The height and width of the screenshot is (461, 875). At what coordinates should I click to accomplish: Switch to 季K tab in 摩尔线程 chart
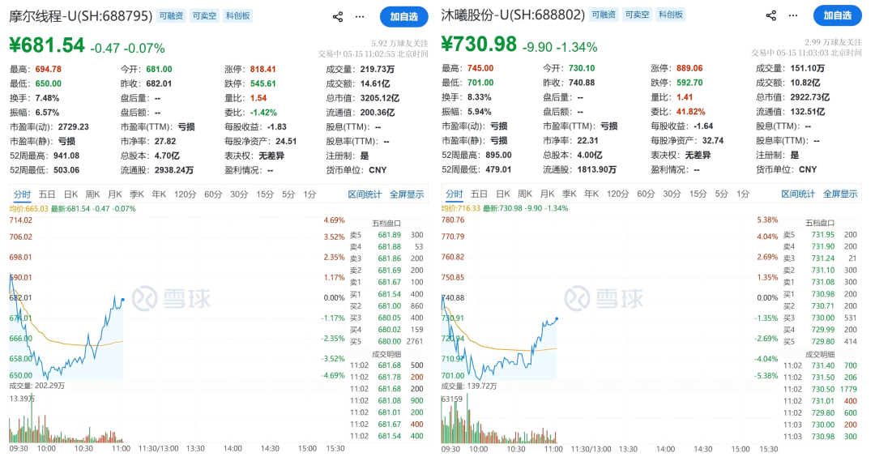(137, 194)
